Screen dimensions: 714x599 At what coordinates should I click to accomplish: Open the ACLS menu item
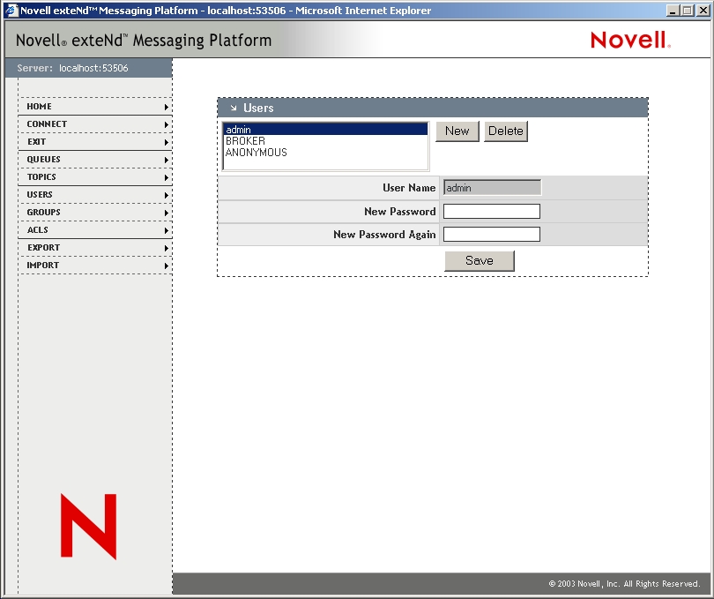click(94, 229)
